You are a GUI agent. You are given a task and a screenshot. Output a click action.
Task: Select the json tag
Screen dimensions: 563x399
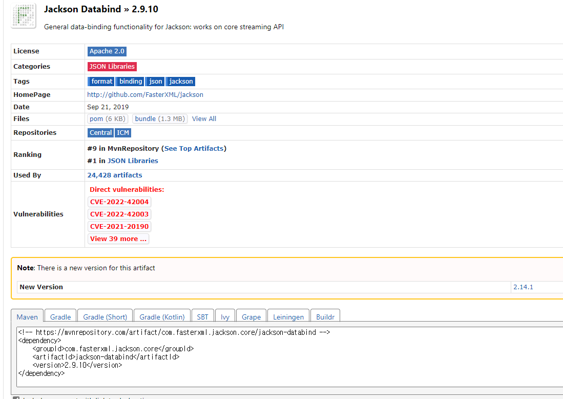click(155, 82)
